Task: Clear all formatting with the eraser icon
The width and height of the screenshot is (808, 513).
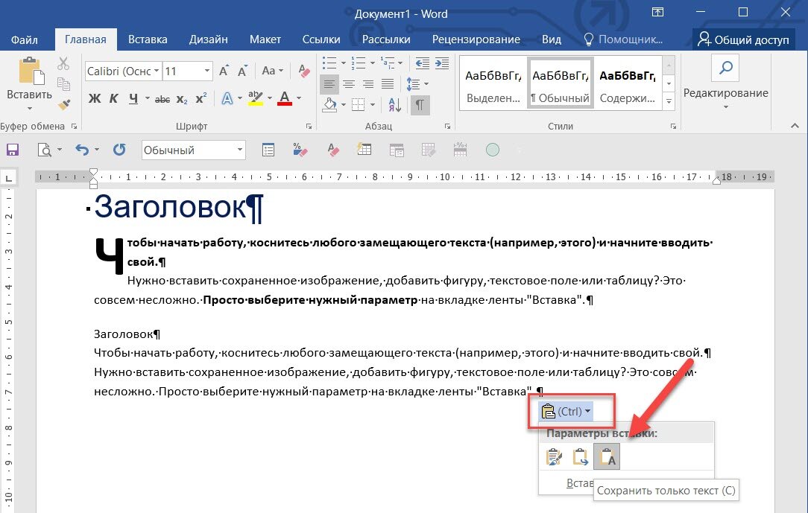Action: (303, 71)
